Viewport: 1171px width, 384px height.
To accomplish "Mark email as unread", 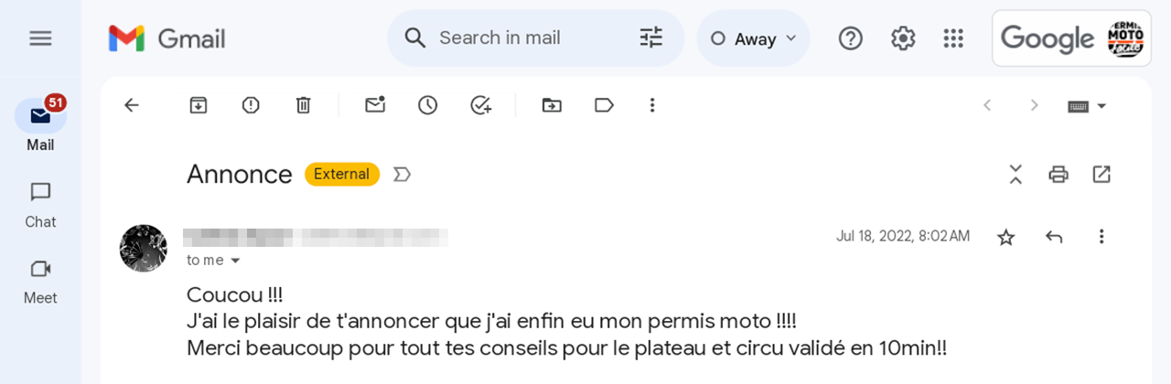I will [x=375, y=105].
